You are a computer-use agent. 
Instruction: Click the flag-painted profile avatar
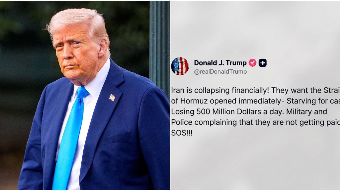tap(180, 66)
